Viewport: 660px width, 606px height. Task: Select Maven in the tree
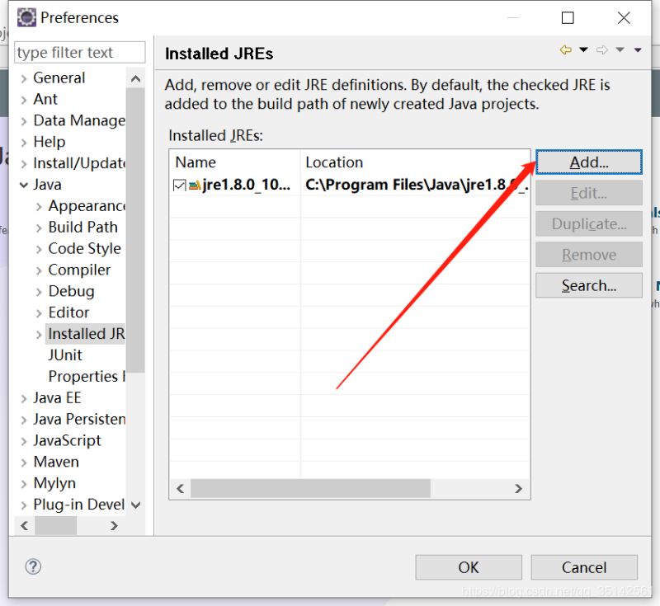(x=56, y=462)
